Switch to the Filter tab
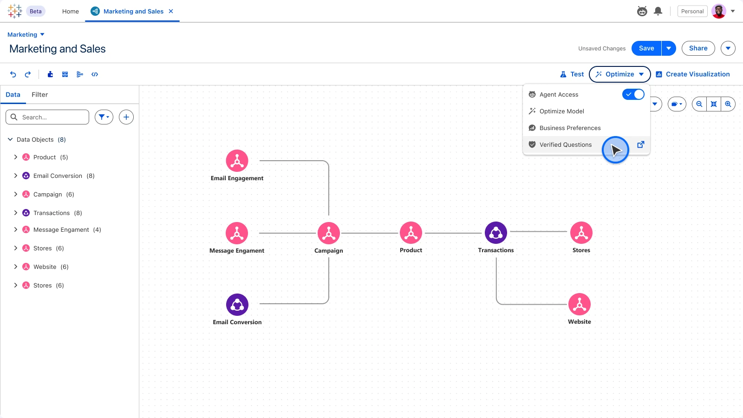The width and height of the screenshot is (743, 418). 40,95
